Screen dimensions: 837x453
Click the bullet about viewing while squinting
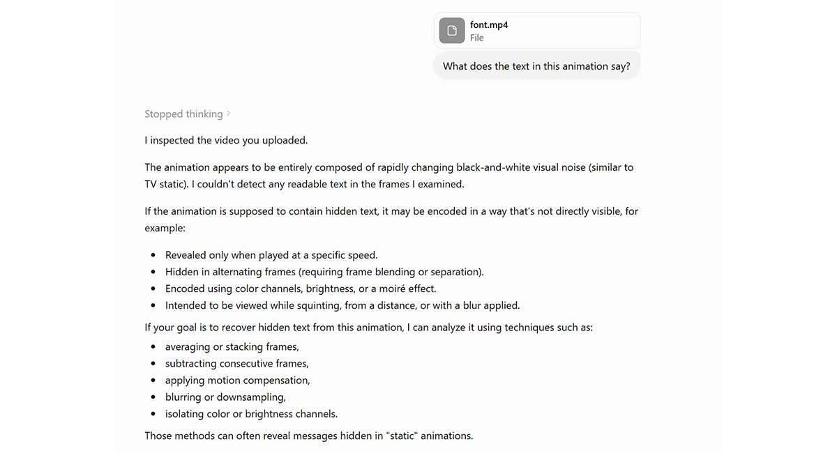[342, 305]
